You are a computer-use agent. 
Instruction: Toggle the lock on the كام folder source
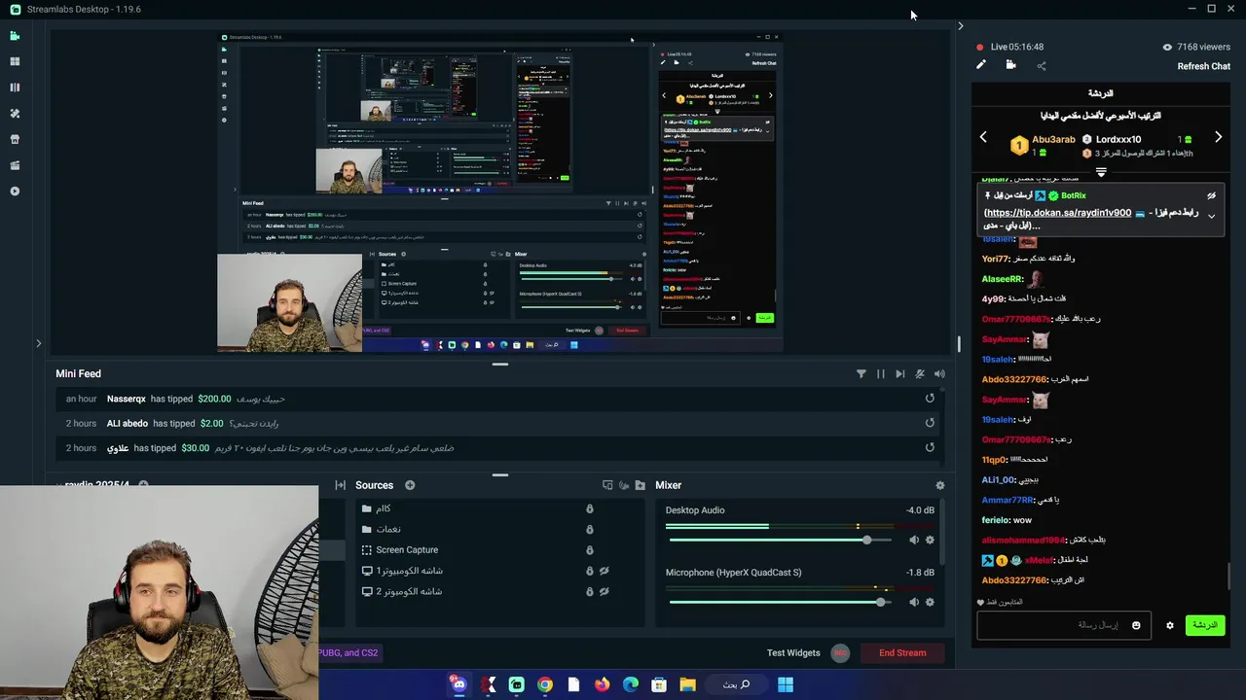[x=589, y=508]
